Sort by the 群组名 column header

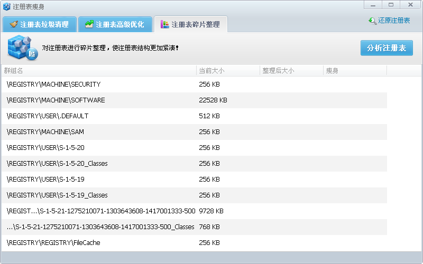(x=99, y=71)
